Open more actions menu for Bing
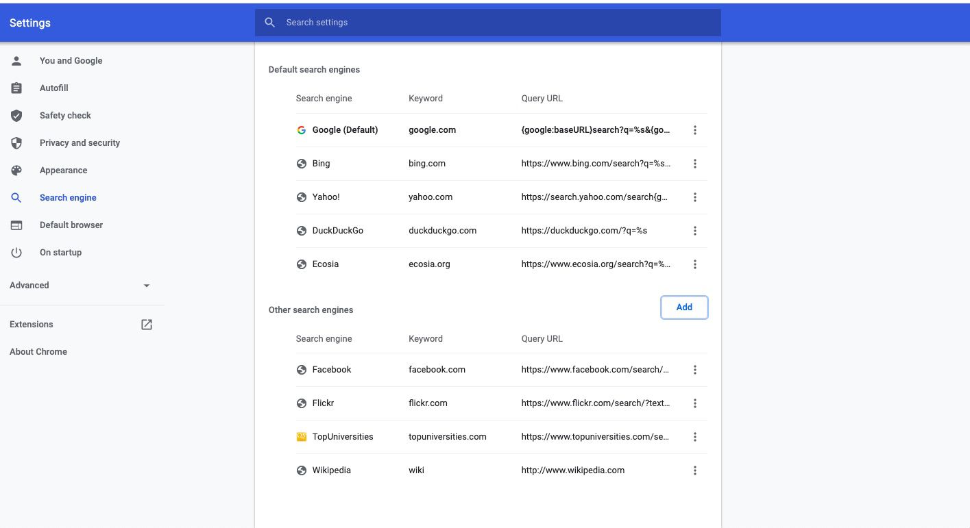The height and width of the screenshot is (528, 970). click(695, 164)
